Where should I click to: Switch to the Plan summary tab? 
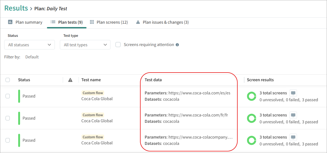pos(25,22)
